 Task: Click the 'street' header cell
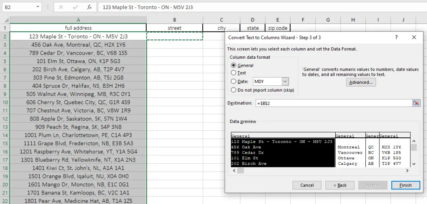pyautogui.click(x=175, y=28)
